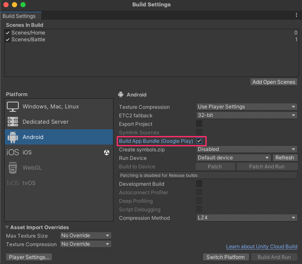Screen dimensions: 302x264
Task: Select the WebGL platform row
Action: (59, 167)
